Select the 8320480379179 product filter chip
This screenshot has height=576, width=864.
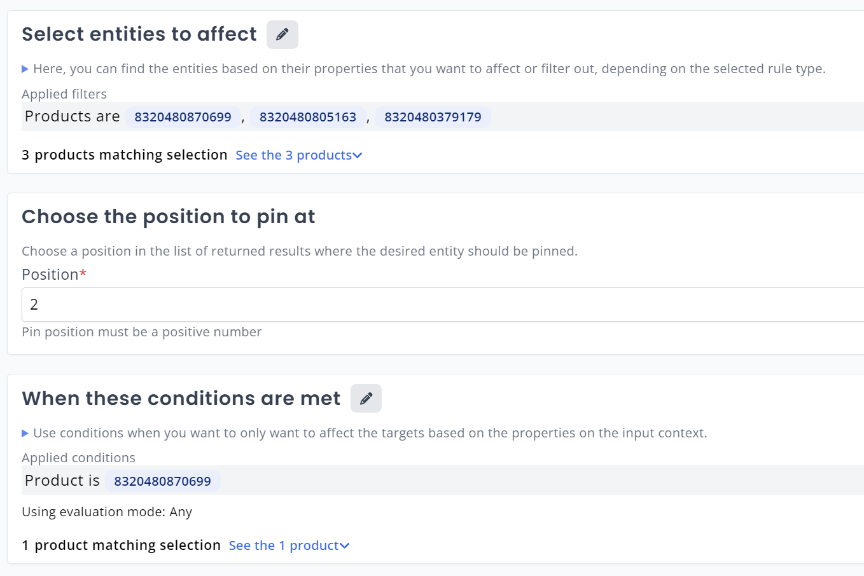pos(433,117)
